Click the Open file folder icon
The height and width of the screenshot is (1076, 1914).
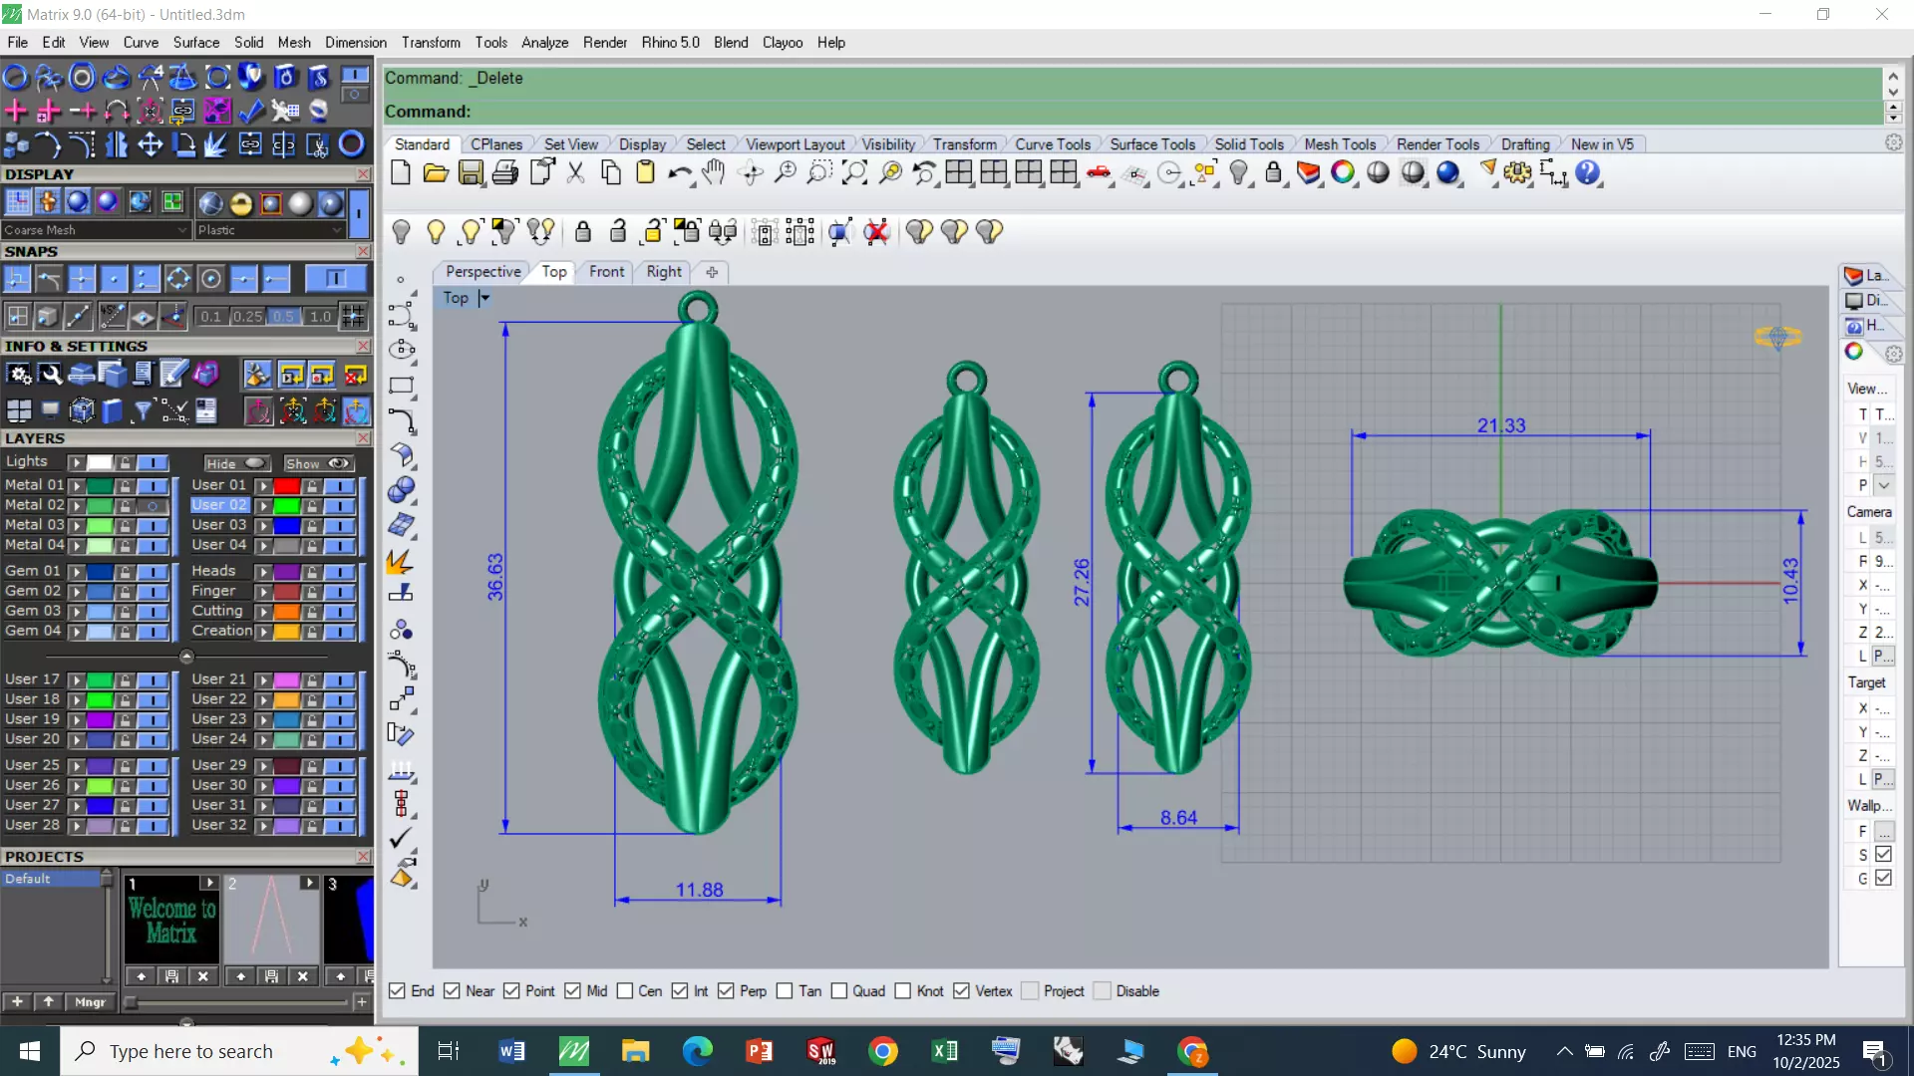coord(436,173)
